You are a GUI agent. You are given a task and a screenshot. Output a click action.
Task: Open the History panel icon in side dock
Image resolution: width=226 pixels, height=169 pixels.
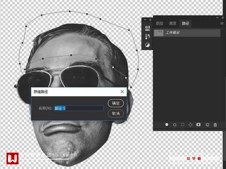147,37
